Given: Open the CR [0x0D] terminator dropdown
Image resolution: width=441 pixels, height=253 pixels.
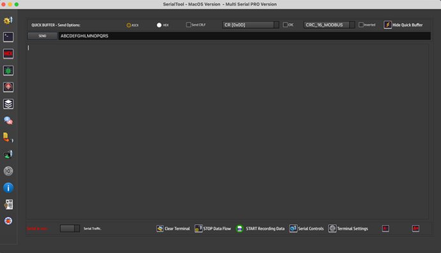Looking at the screenshot, I should point(251,25).
